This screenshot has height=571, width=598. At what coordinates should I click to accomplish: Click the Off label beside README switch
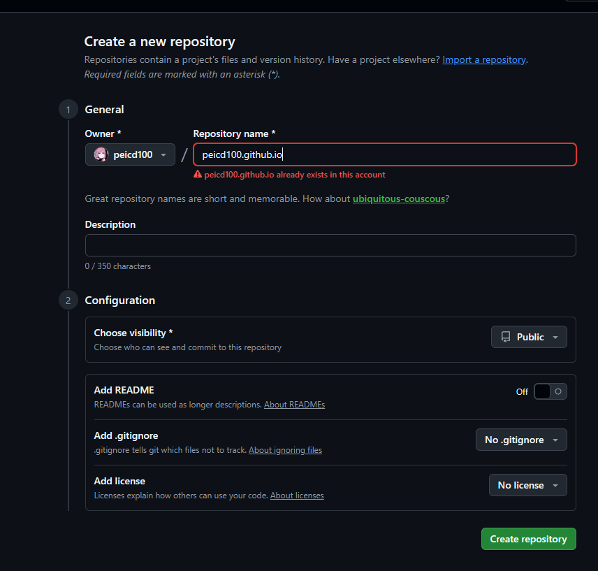coord(522,392)
